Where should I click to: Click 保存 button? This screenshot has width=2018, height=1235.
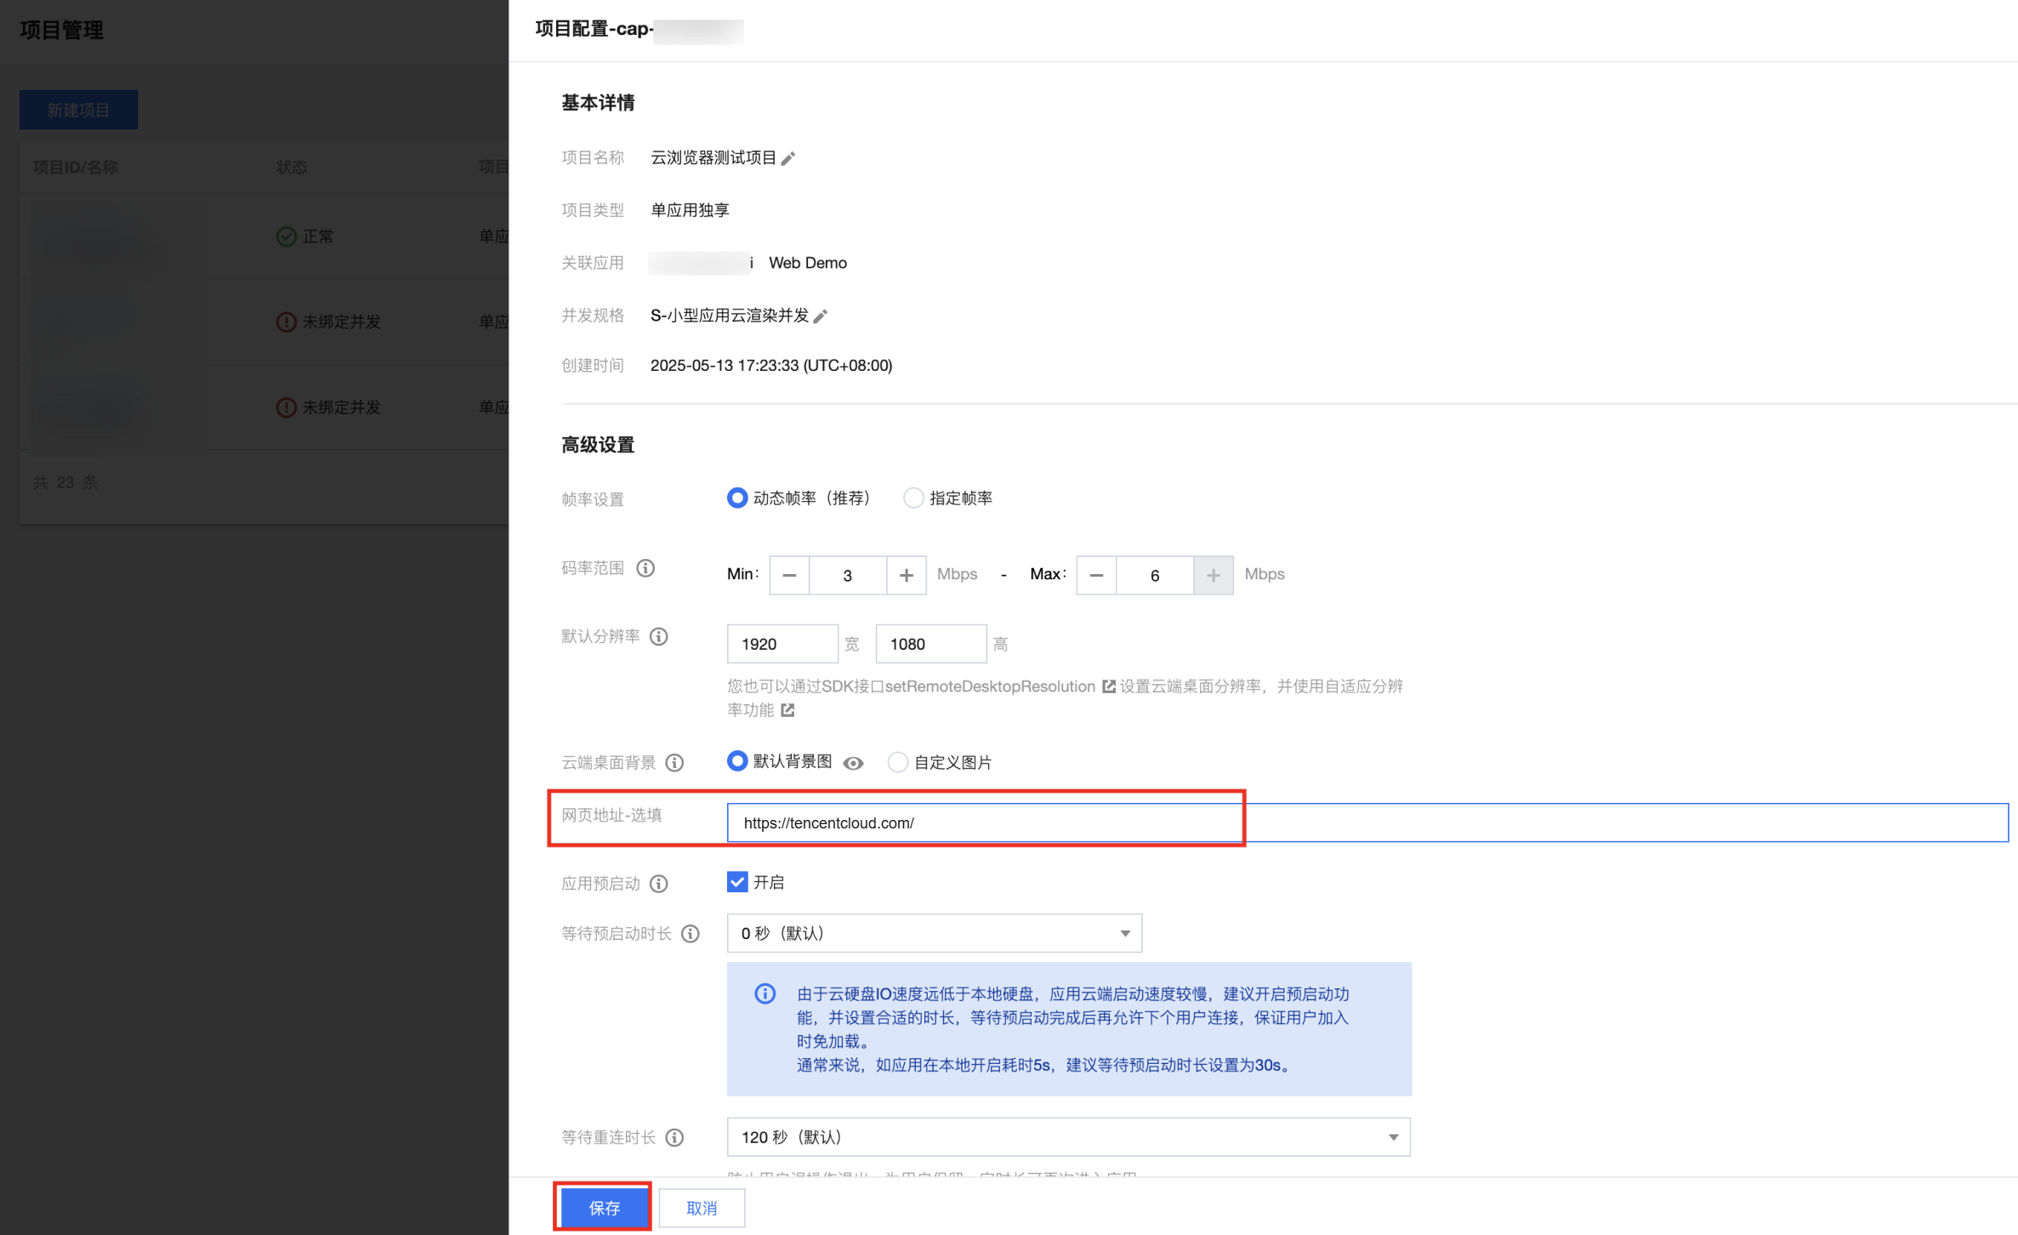point(604,1207)
